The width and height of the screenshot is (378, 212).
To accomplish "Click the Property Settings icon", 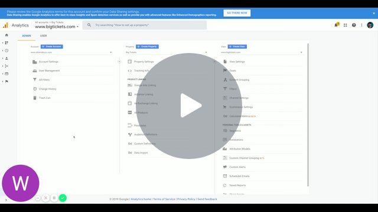I will (130, 61).
